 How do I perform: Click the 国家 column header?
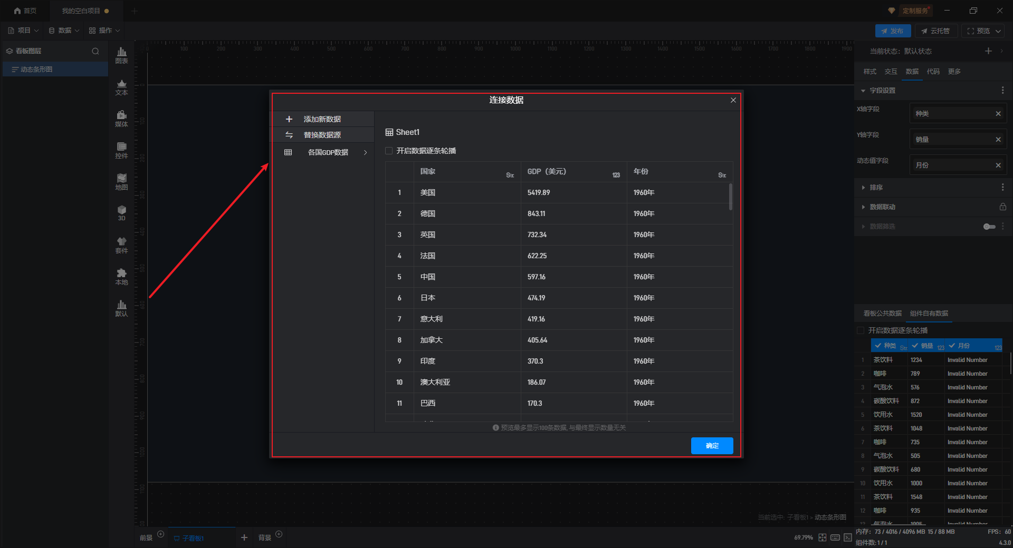pyautogui.click(x=467, y=172)
